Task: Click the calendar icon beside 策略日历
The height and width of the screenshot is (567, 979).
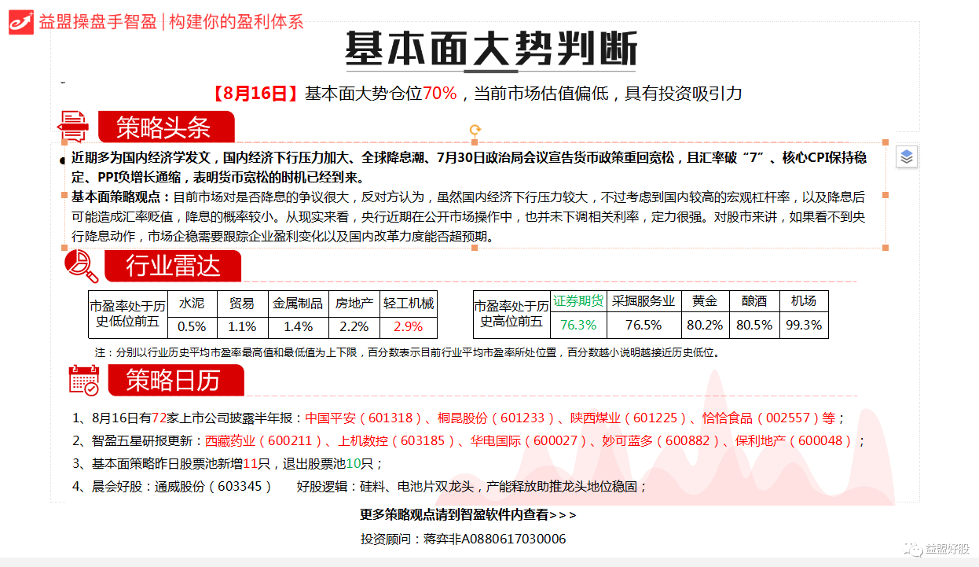Action: coord(84,380)
